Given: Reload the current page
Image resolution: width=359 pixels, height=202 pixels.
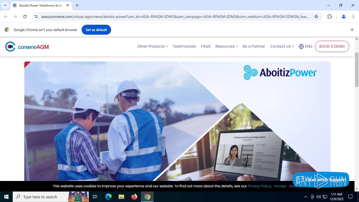Looking at the screenshot, I should (25, 17).
